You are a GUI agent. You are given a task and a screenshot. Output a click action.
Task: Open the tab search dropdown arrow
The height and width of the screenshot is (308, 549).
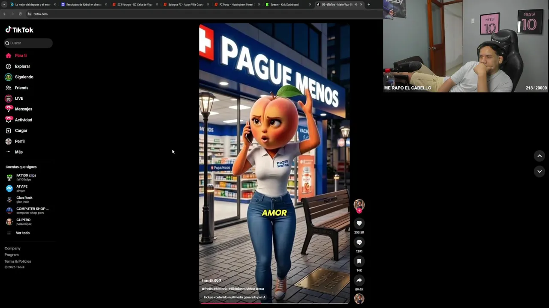pos(4,4)
